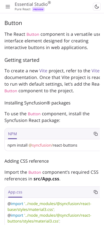Copy the NPM install command
The width and height of the screenshot is (104, 225).
point(96,134)
